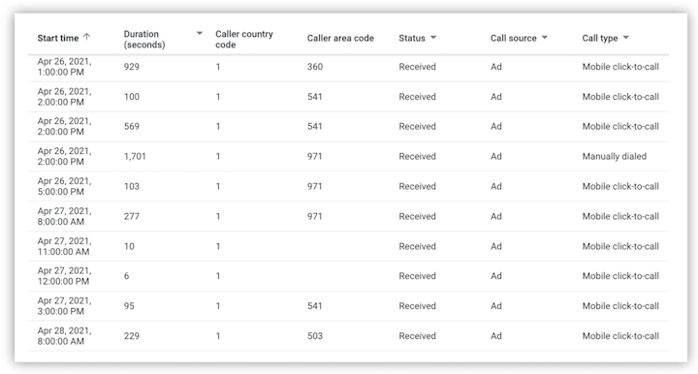The width and height of the screenshot is (698, 374).
Task: Click the Duration (seconds) header label
Action: point(144,39)
